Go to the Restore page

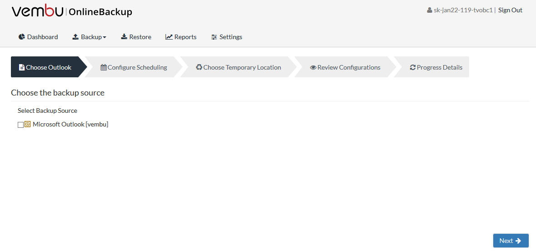136,37
